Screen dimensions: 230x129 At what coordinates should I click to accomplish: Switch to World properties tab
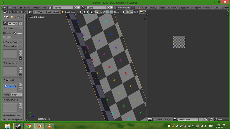point(18,12)
